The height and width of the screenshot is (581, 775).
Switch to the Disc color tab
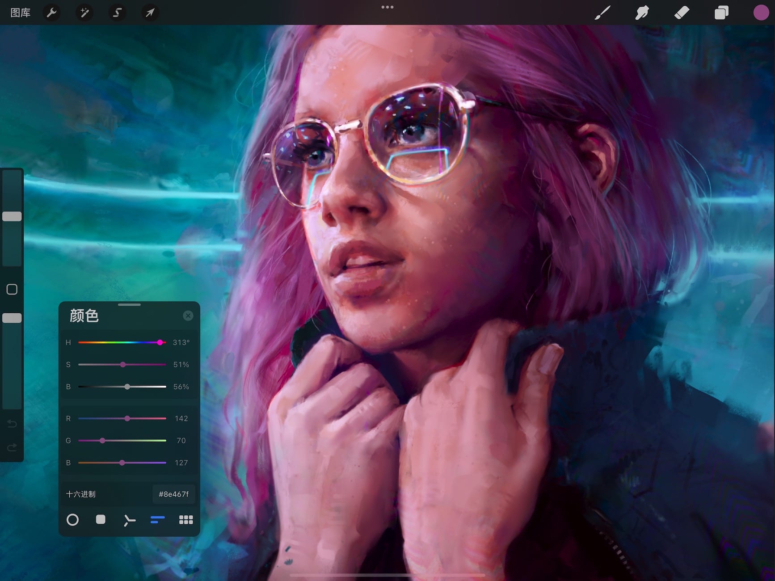(x=72, y=520)
